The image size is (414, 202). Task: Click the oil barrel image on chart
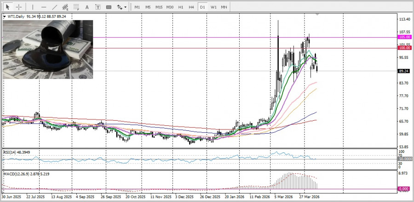tap(48, 49)
